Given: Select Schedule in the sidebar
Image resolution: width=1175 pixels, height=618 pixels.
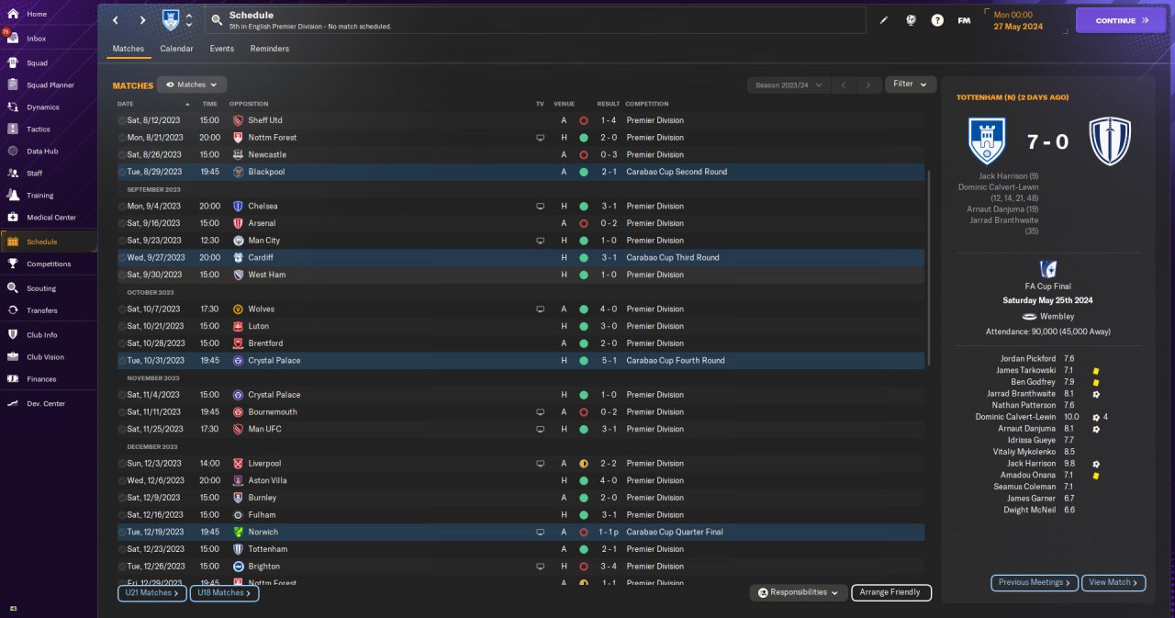Looking at the screenshot, I should pos(49,242).
